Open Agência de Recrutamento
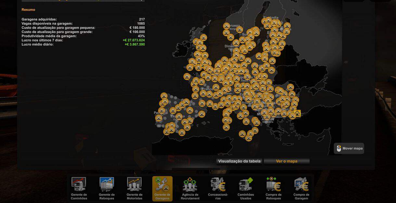 [x=190, y=188]
